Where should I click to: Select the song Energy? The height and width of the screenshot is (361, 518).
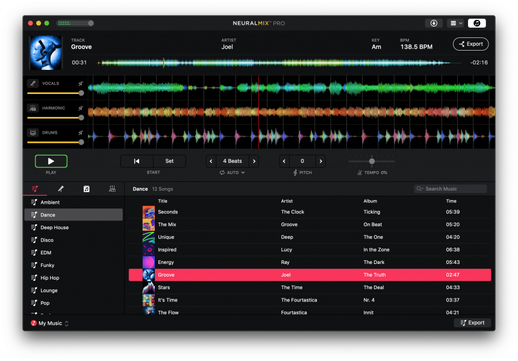(x=310, y=262)
